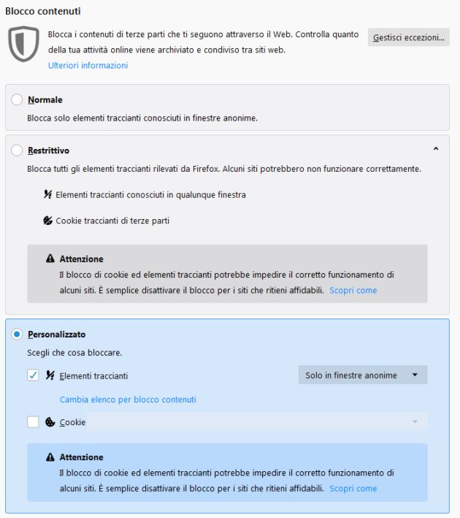Click Cambia elenco per blocco contenuti link
Viewport: 460px width, 518px height.
(128, 400)
